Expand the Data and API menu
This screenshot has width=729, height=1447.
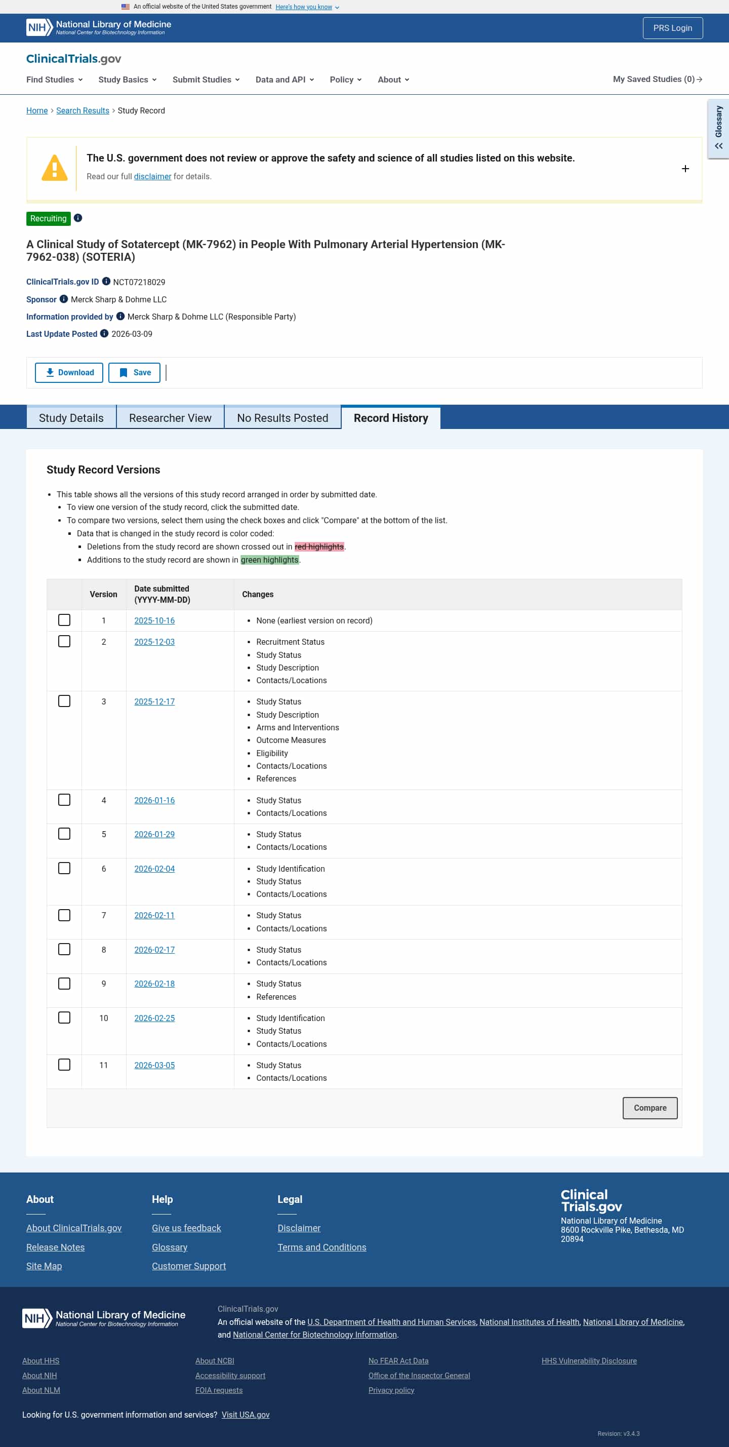coord(284,80)
